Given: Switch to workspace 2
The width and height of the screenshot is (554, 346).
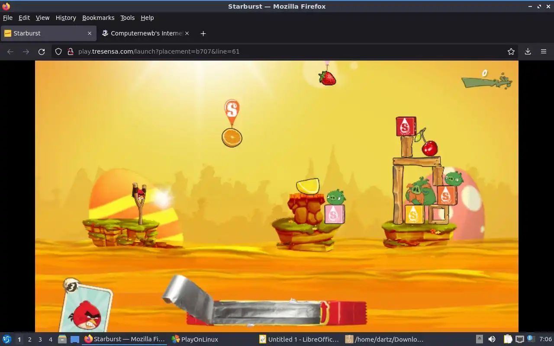Looking at the screenshot, I should tap(29, 340).
